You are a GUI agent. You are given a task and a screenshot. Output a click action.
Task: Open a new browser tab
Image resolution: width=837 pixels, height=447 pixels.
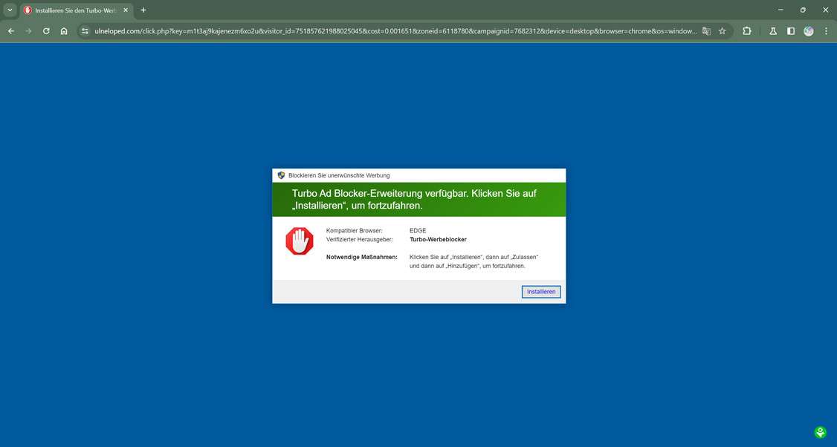point(143,10)
